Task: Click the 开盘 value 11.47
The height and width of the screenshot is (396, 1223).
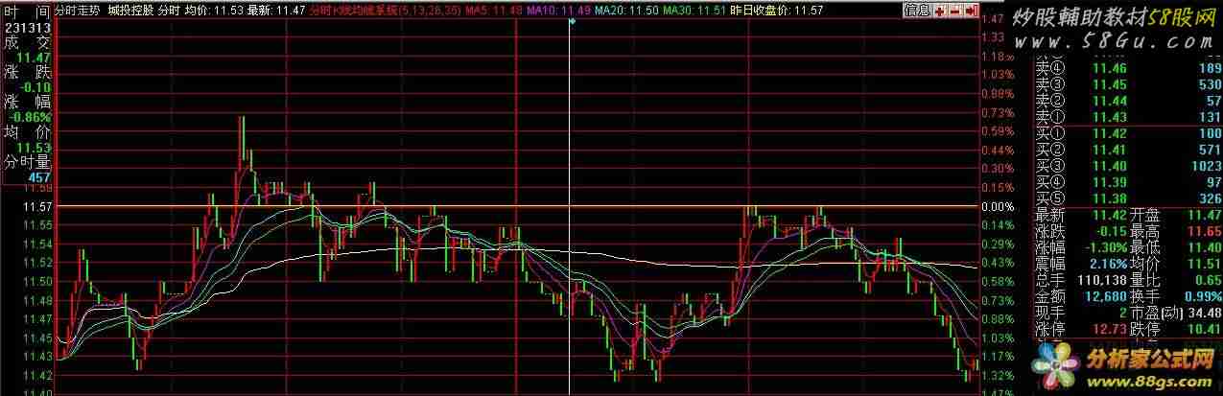Action: (1203, 215)
